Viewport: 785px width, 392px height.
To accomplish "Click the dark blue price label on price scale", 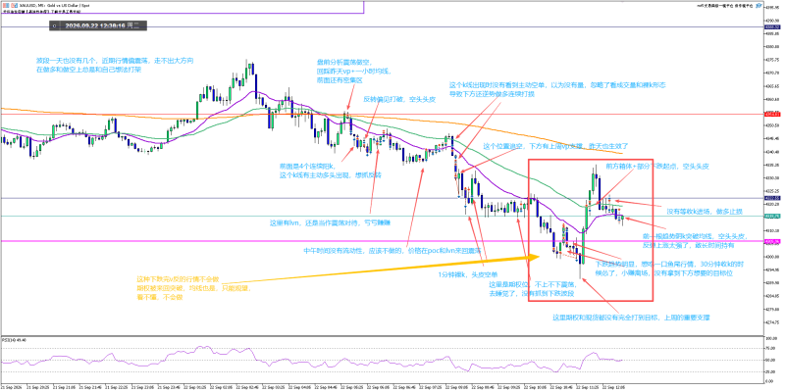I will tap(770, 27).
